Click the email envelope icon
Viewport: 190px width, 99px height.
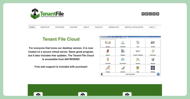[154, 14]
